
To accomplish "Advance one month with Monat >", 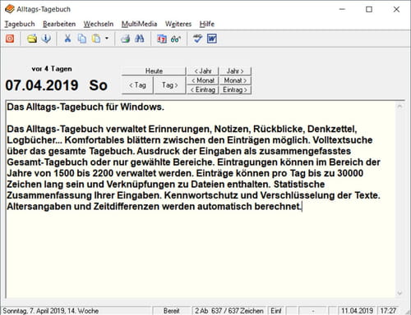I will (235, 80).
